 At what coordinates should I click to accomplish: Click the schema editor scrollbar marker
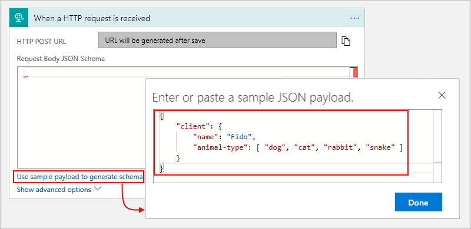(x=356, y=73)
